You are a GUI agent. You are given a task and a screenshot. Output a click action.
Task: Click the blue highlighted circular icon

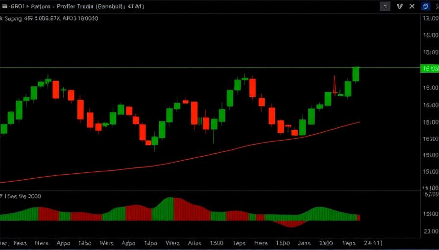[426, 6]
